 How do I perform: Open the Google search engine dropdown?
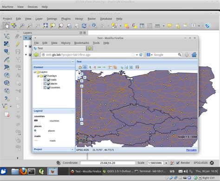pos(152,55)
